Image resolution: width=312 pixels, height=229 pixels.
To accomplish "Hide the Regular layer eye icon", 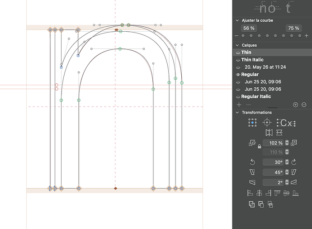I will click(238, 75).
